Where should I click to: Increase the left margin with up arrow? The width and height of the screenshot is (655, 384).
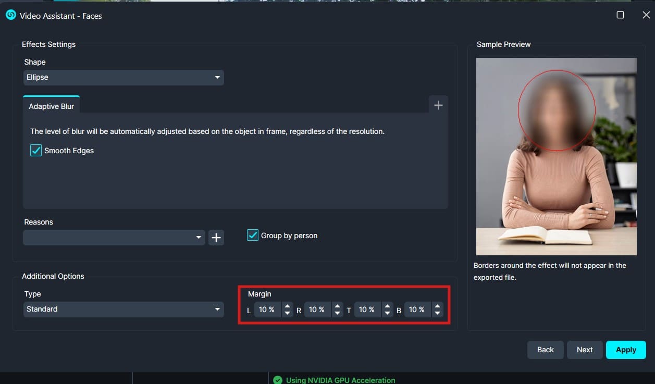click(287, 306)
